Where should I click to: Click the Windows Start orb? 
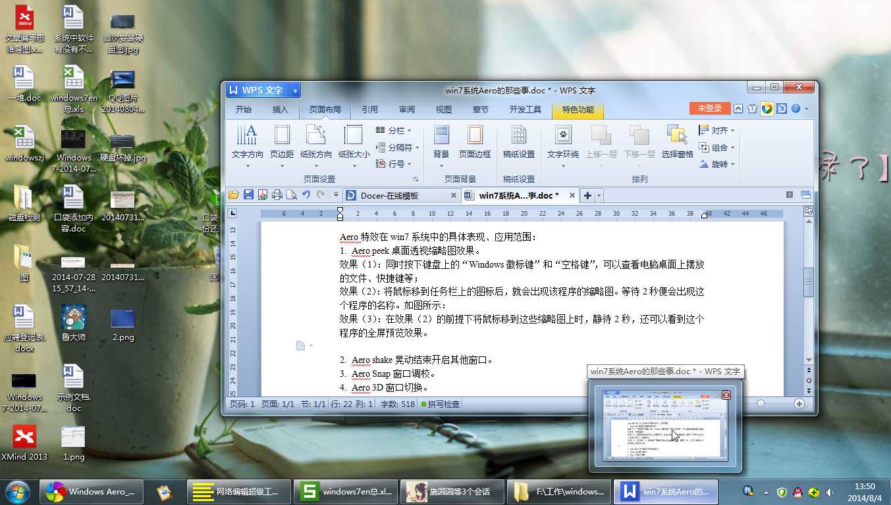[x=18, y=491]
